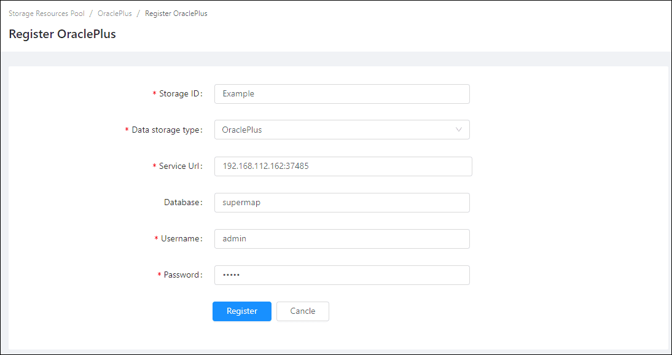Image resolution: width=672 pixels, height=355 pixels.
Task: Focus the Username field containing admin
Action: click(342, 239)
